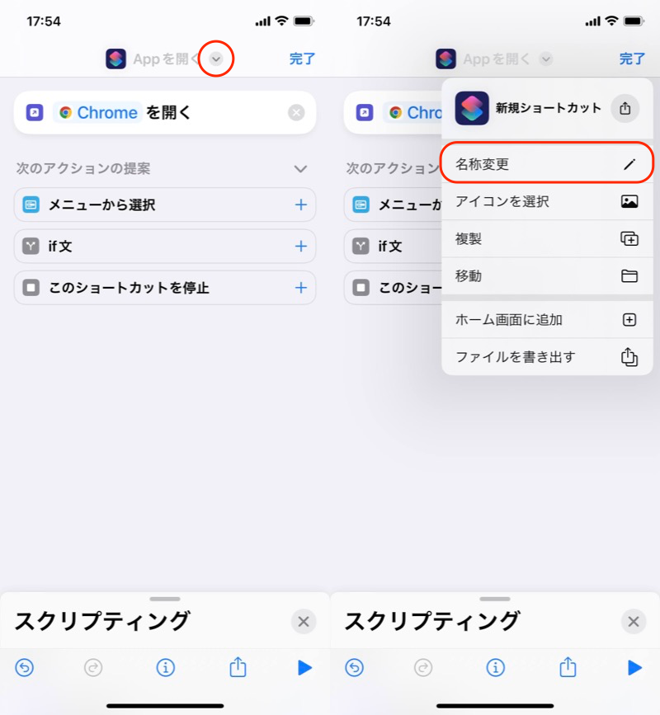
Task: Close the スクリプティング panel on left screen
Action: coord(303,622)
